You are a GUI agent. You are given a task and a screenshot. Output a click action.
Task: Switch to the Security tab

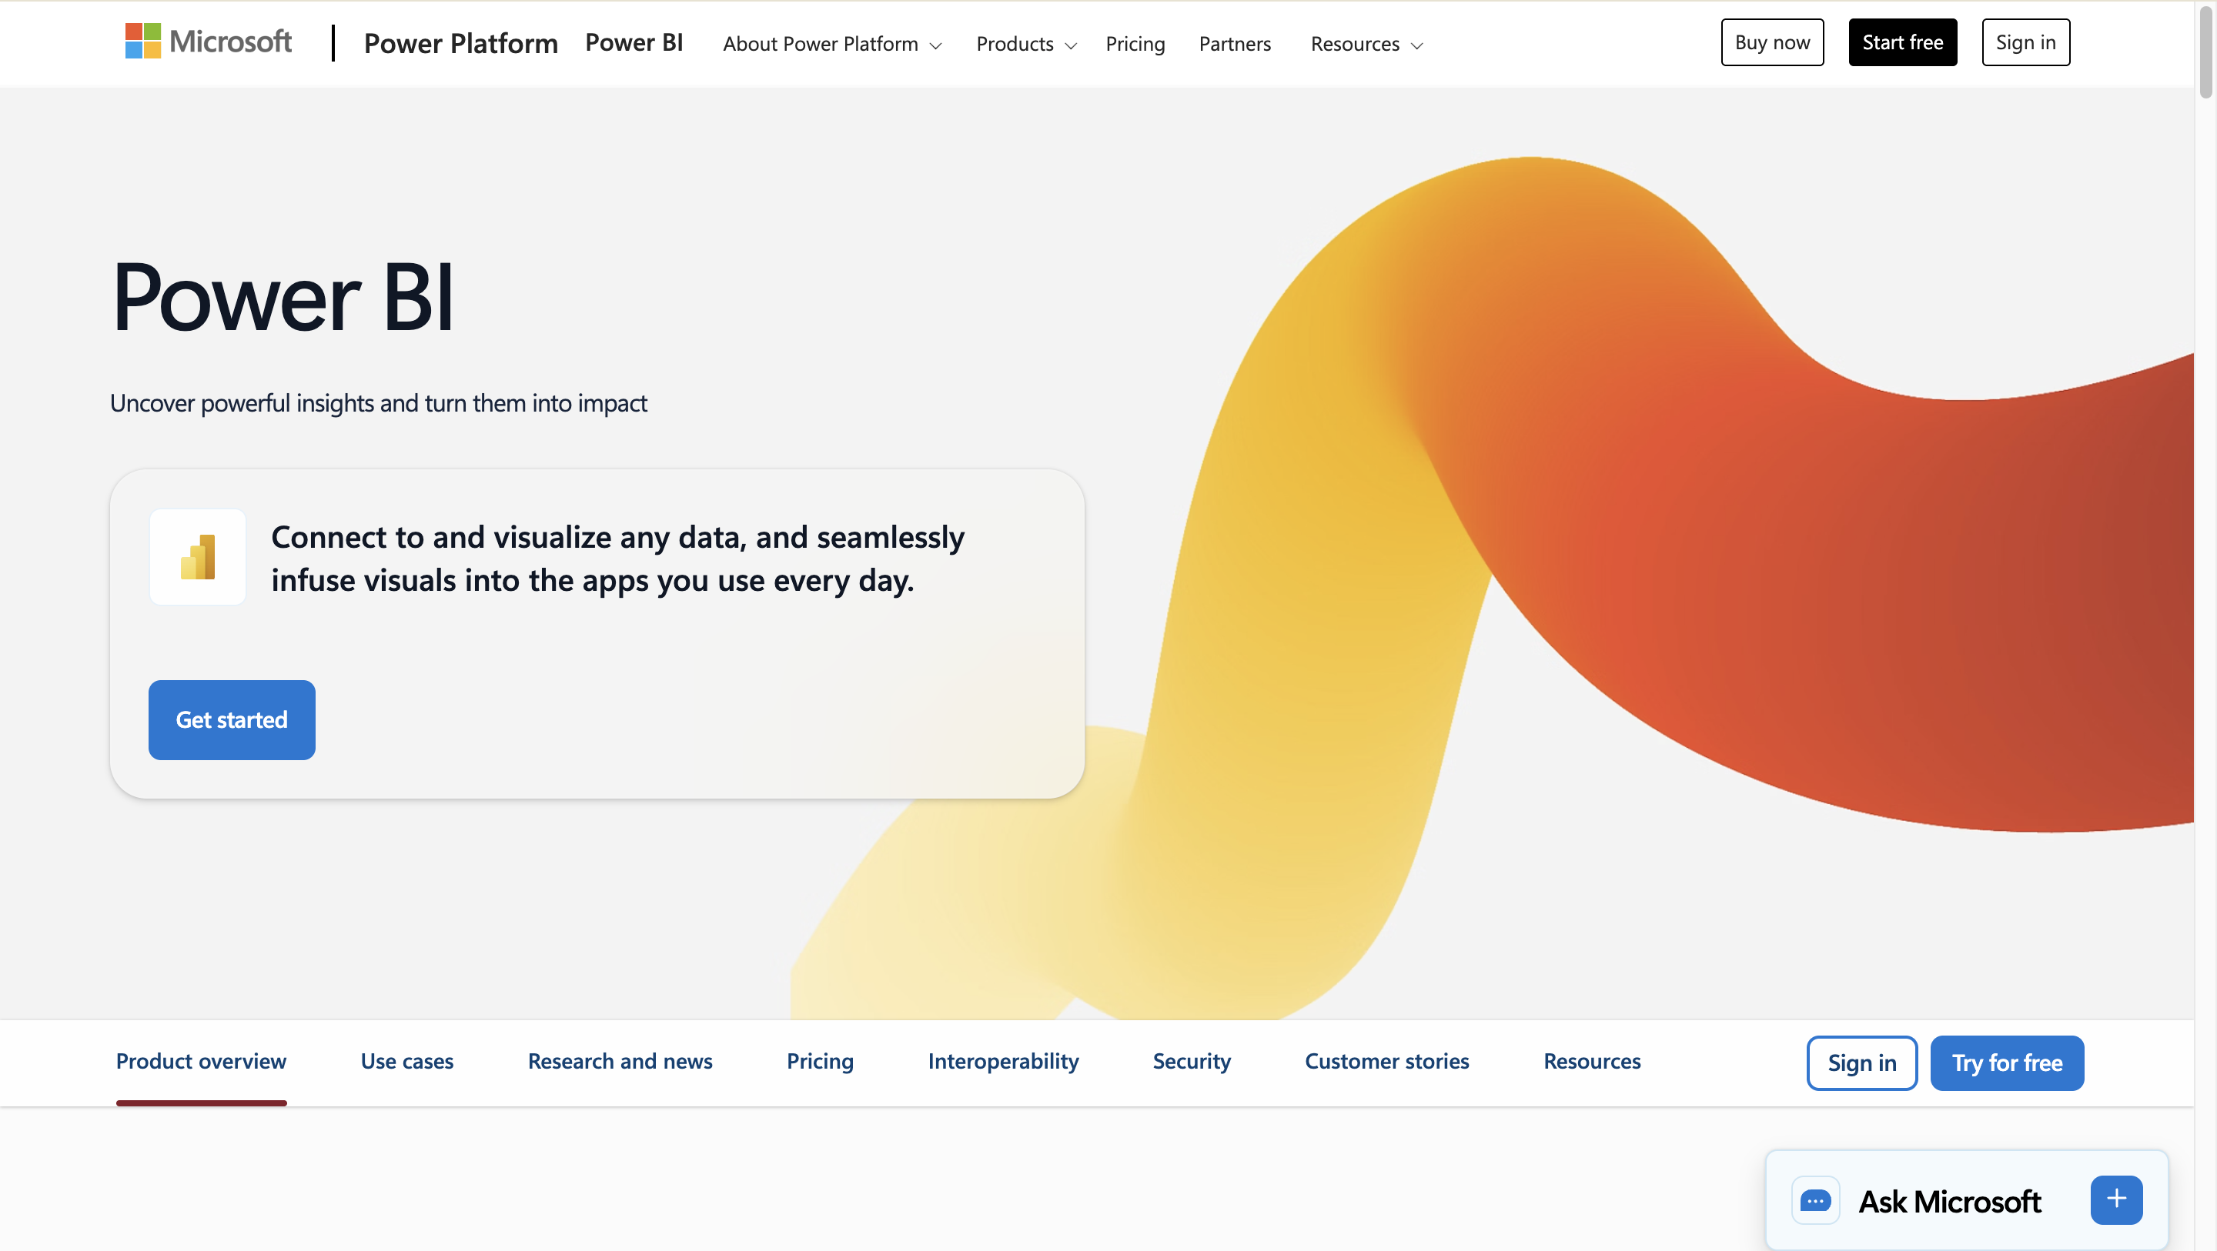coord(1191,1062)
